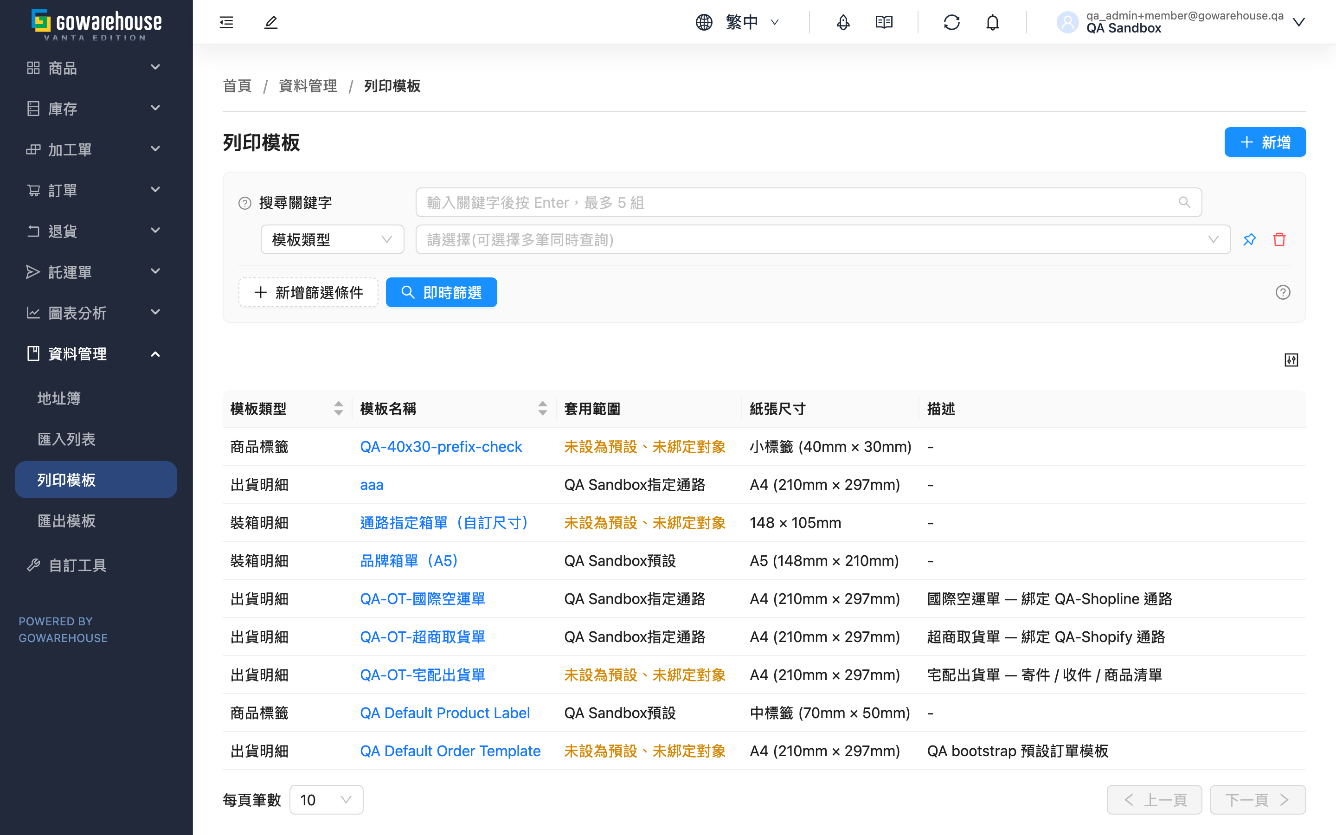Image resolution: width=1336 pixels, height=835 pixels.
Task: Focus the keyword search input field
Action: coord(808,203)
